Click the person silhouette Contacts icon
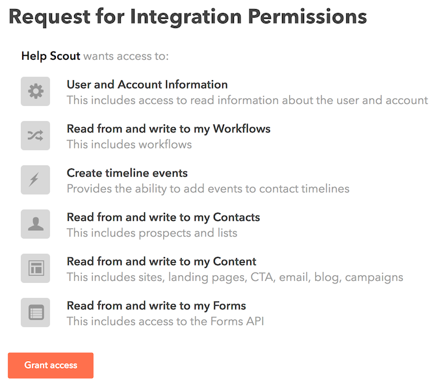 point(35,224)
